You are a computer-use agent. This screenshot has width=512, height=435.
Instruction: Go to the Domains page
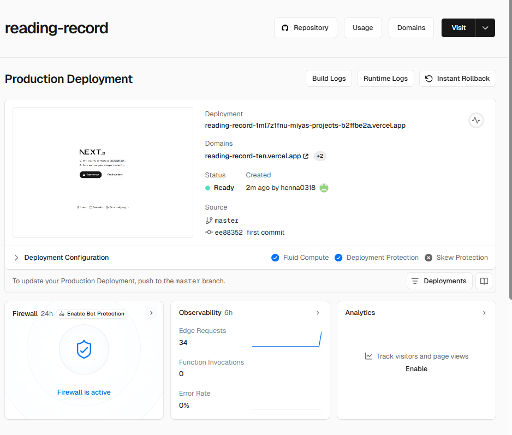pyautogui.click(x=410, y=28)
